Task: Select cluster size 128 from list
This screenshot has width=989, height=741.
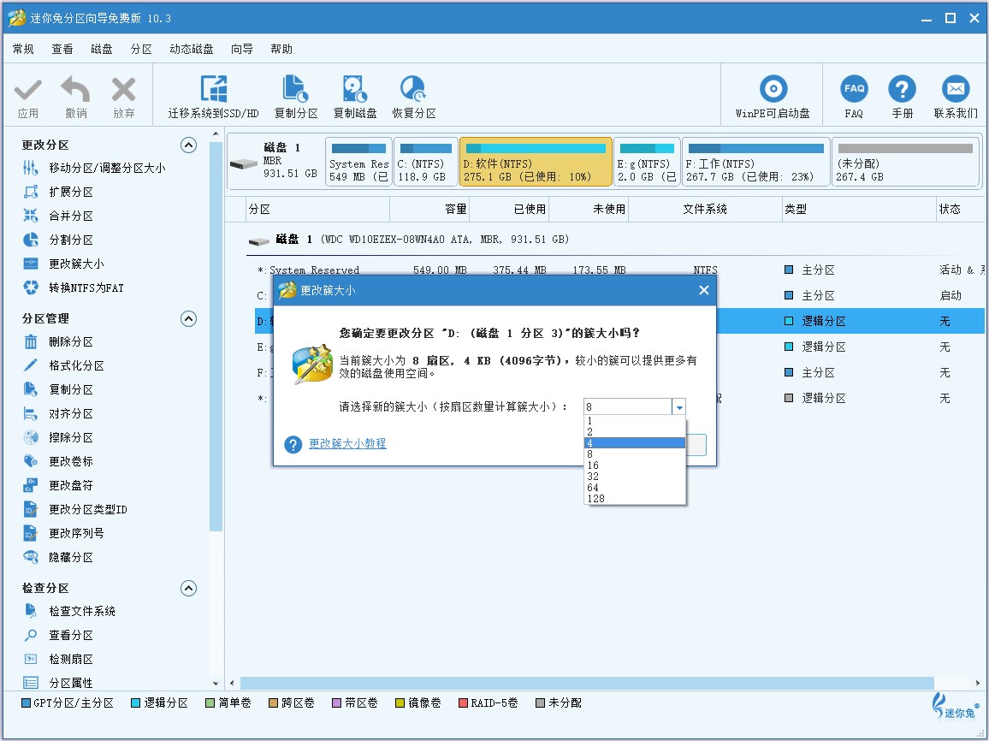Action: pyautogui.click(x=635, y=498)
